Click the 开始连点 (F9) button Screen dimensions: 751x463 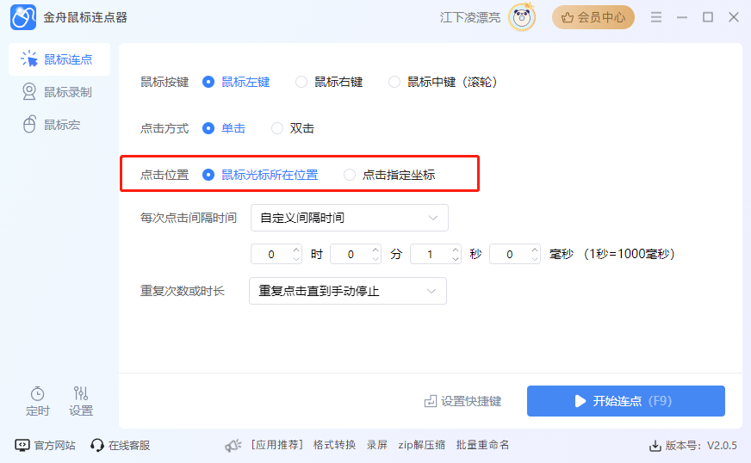click(626, 401)
